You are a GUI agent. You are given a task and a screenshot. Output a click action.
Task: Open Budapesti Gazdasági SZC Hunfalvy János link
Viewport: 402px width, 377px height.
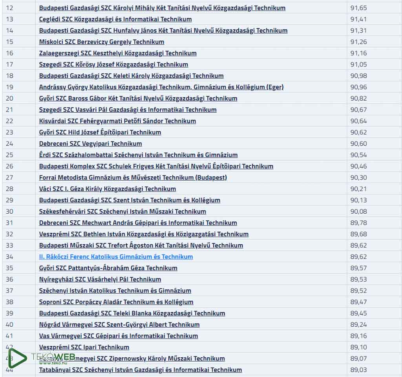pos(163,31)
